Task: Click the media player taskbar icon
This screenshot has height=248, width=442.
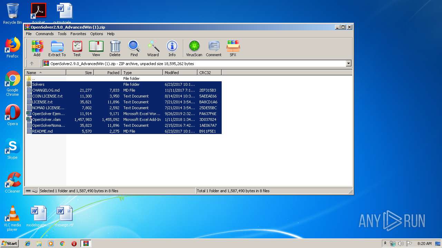Action: click(51, 244)
